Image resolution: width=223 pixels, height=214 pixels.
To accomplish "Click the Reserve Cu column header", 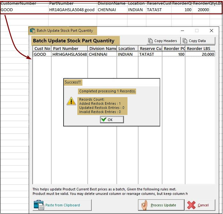I will pos(150,48).
